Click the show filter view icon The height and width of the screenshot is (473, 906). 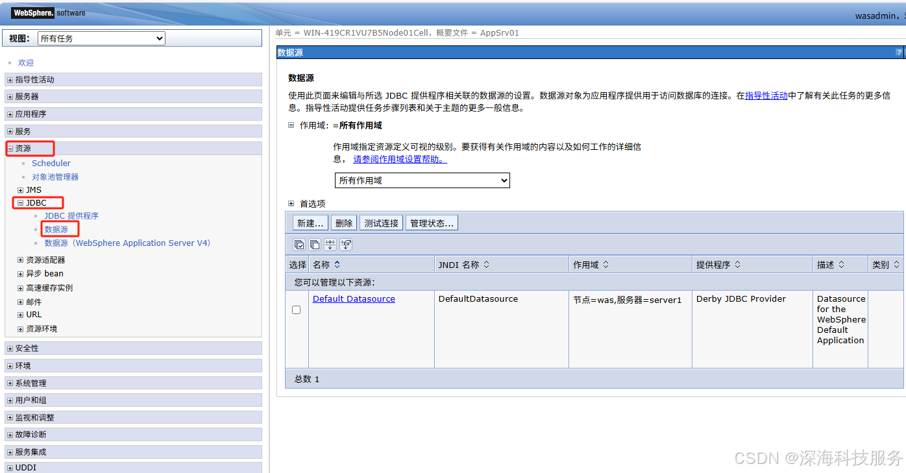(330, 245)
